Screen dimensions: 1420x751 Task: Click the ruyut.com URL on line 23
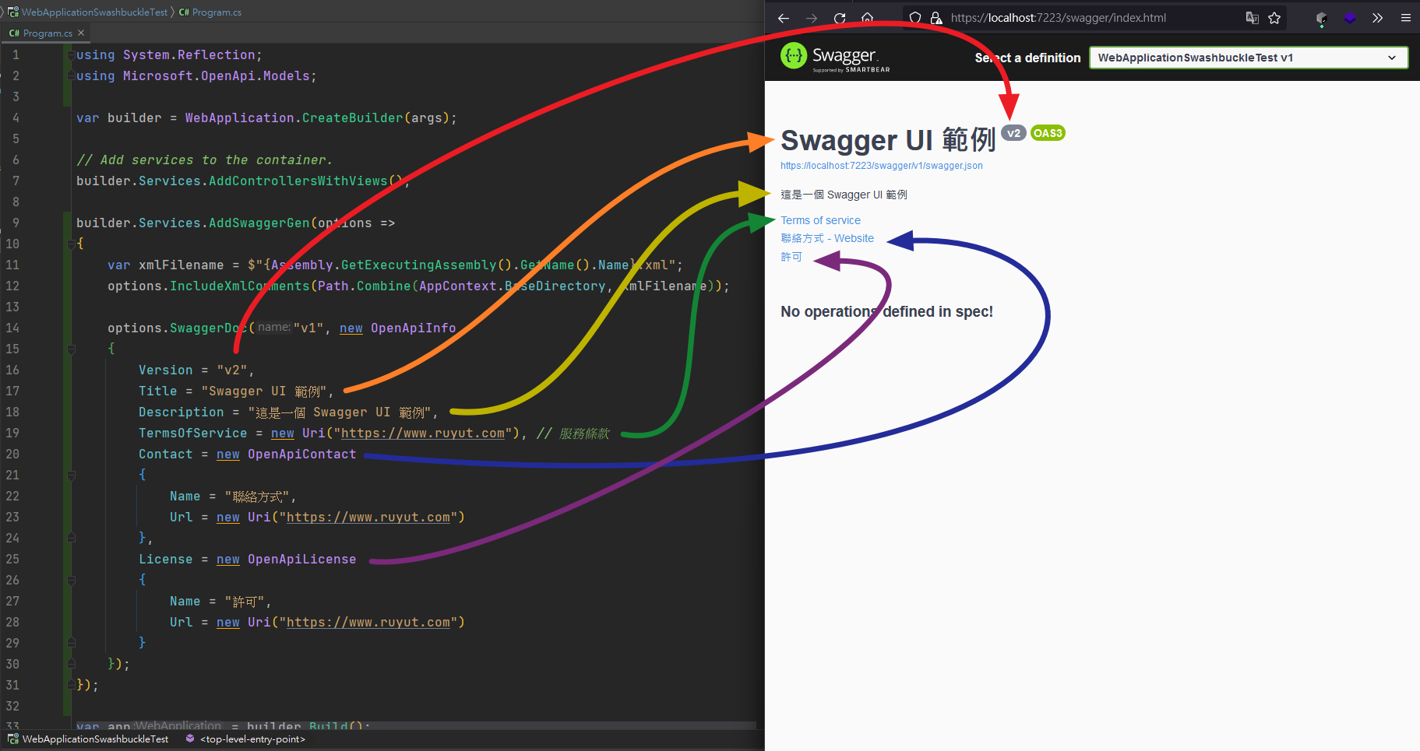point(368,518)
